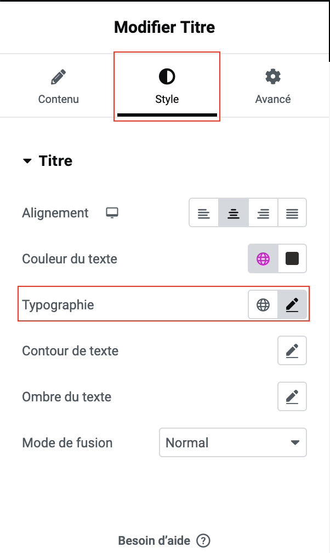Collapse the Titre section arrow
Viewport: 330px width, 553px height.
click(27, 162)
